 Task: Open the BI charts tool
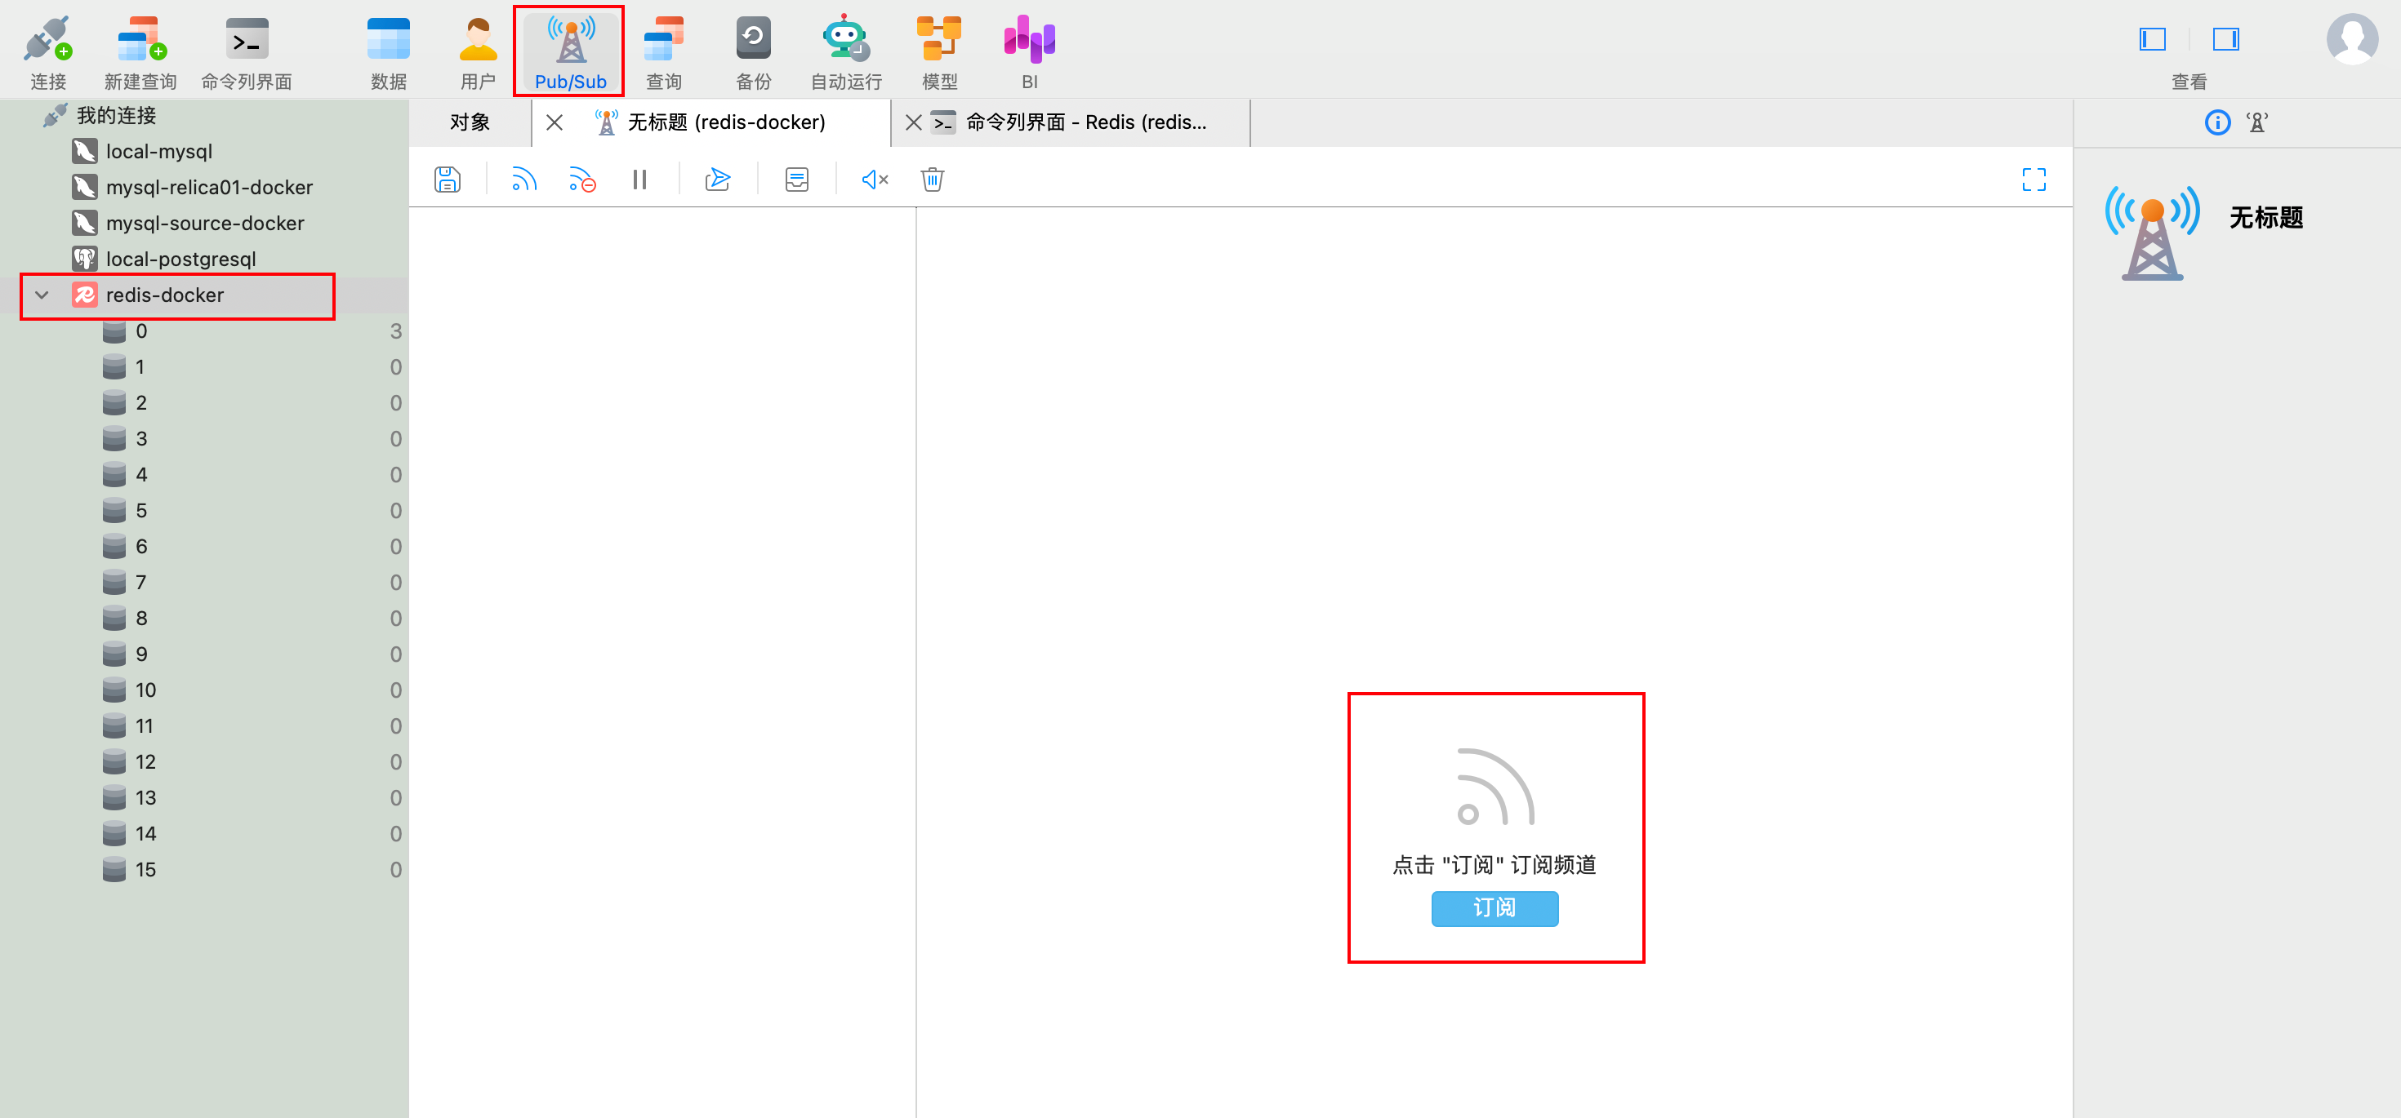[1030, 52]
